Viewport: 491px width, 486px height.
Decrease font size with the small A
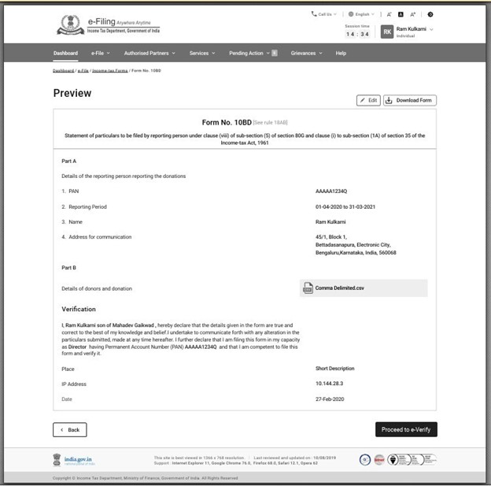pos(389,14)
